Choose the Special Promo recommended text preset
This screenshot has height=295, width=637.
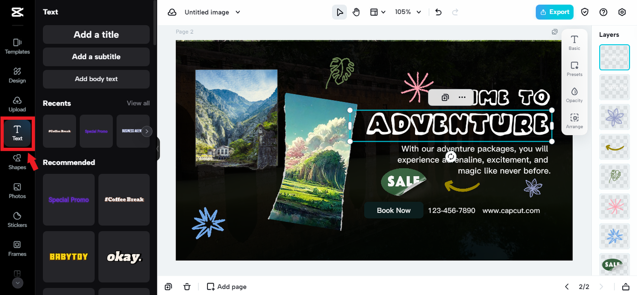(x=69, y=199)
